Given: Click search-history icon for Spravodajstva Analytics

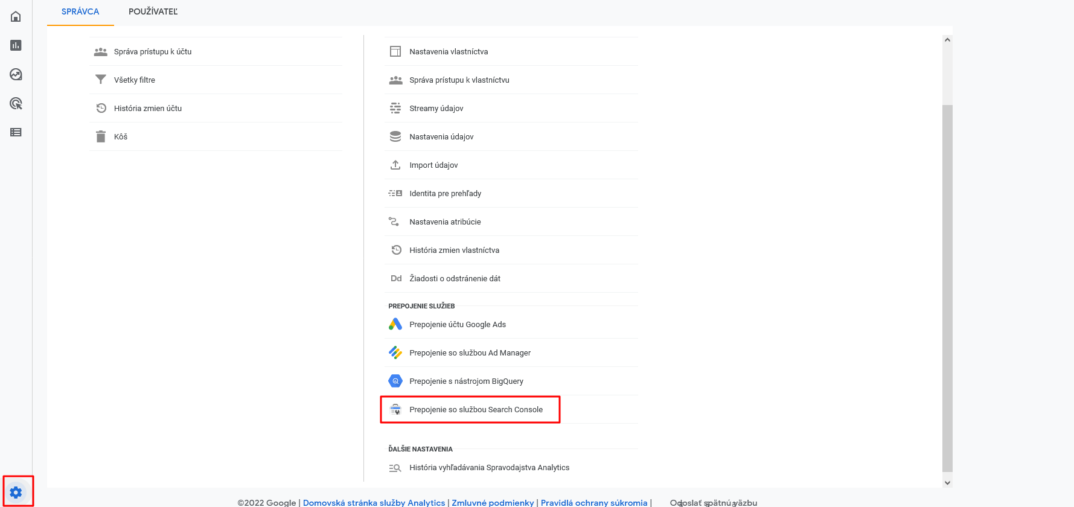Looking at the screenshot, I should 395,468.
